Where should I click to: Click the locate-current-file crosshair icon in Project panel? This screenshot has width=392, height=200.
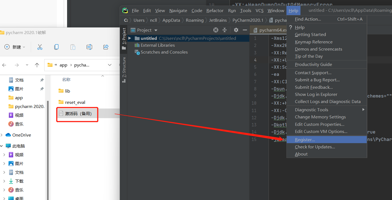216,30
